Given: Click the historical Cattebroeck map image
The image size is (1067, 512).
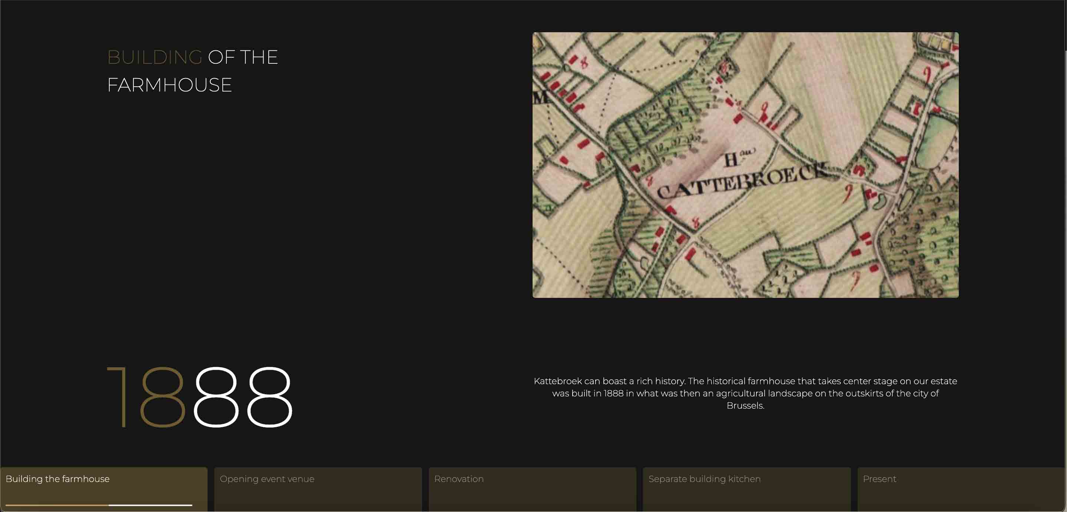Looking at the screenshot, I should click(745, 165).
